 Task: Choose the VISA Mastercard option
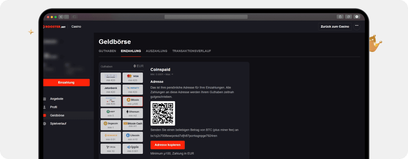[x=133, y=78]
